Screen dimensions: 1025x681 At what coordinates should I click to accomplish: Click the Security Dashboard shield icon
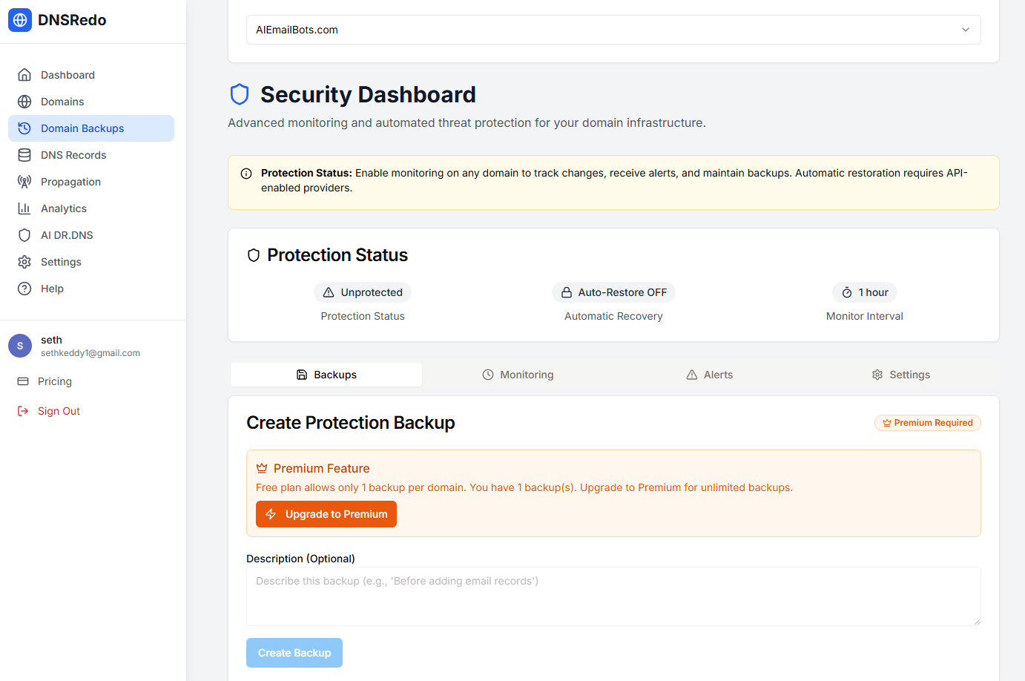pos(240,94)
